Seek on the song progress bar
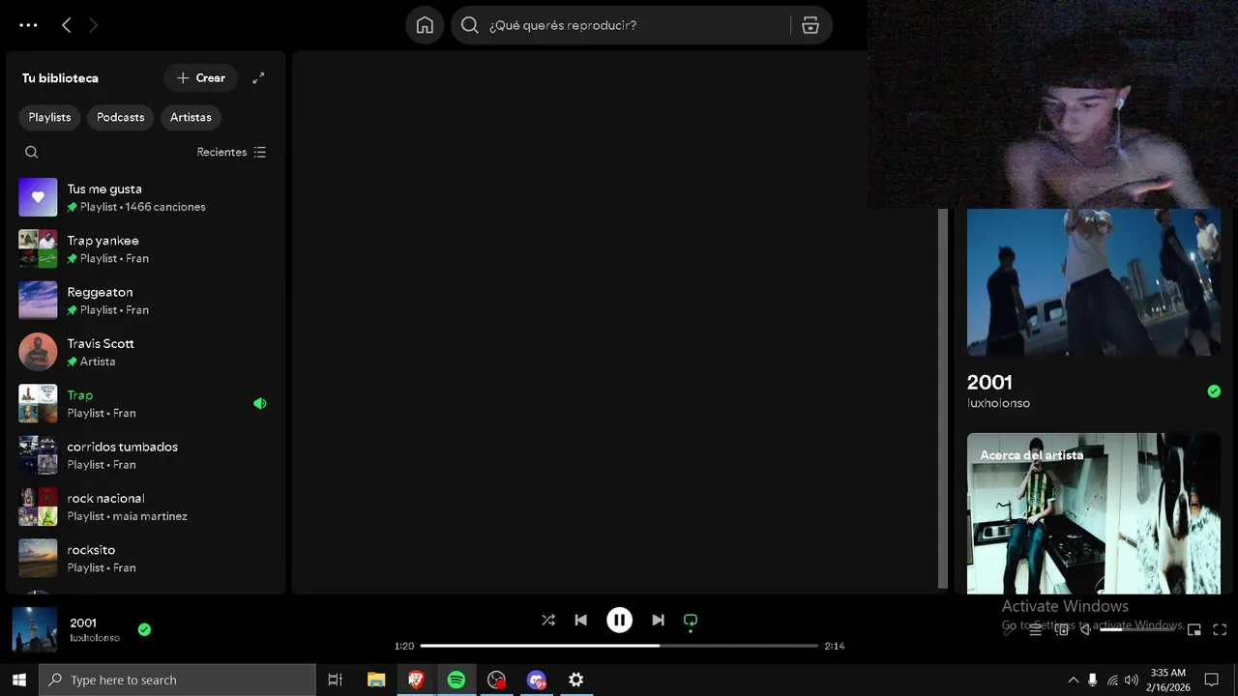 [x=619, y=646]
